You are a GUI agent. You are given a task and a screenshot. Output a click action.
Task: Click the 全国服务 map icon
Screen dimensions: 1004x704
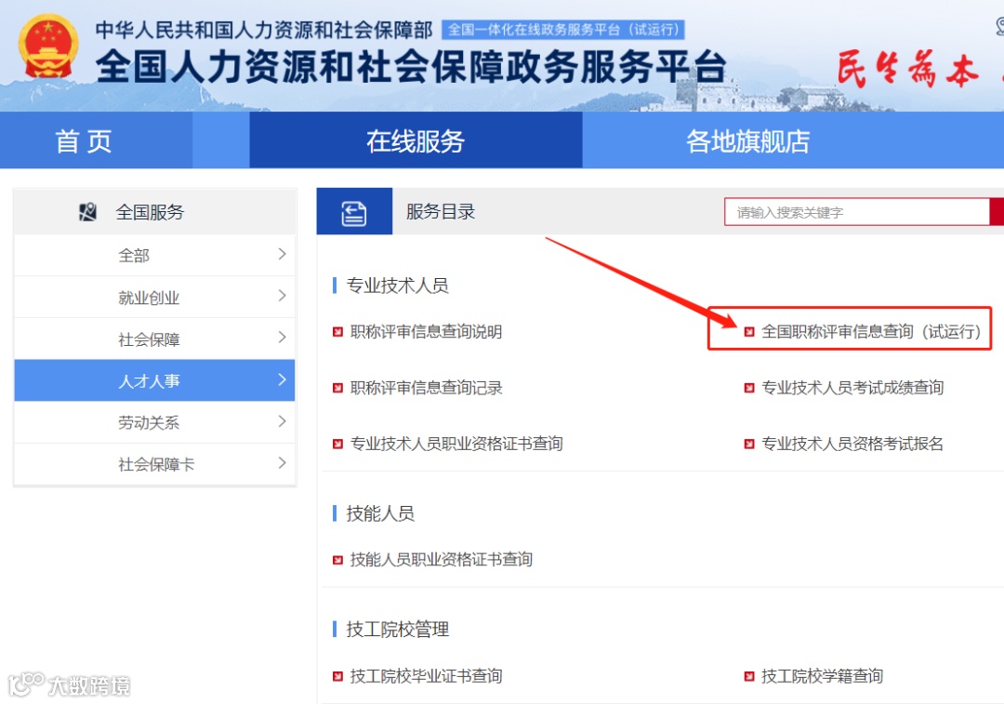pyautogui.click(x=87, y=211)
